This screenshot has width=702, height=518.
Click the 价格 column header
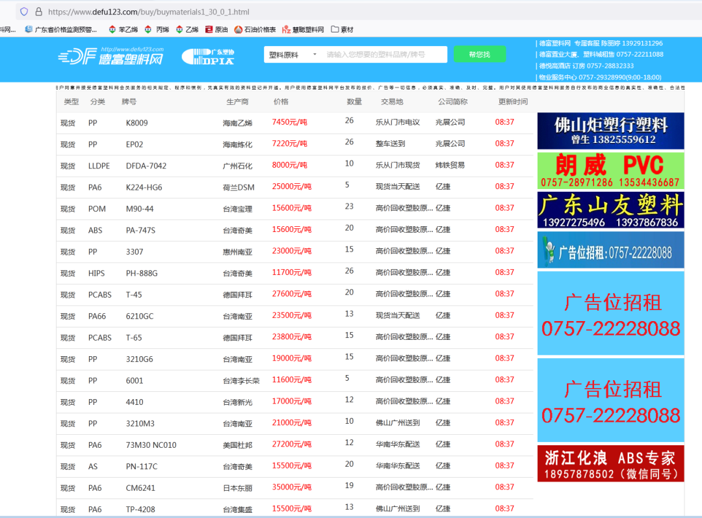coord(281,101)
